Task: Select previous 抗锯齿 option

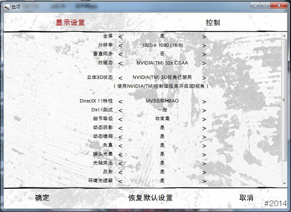Action: (x=120, y=64)
